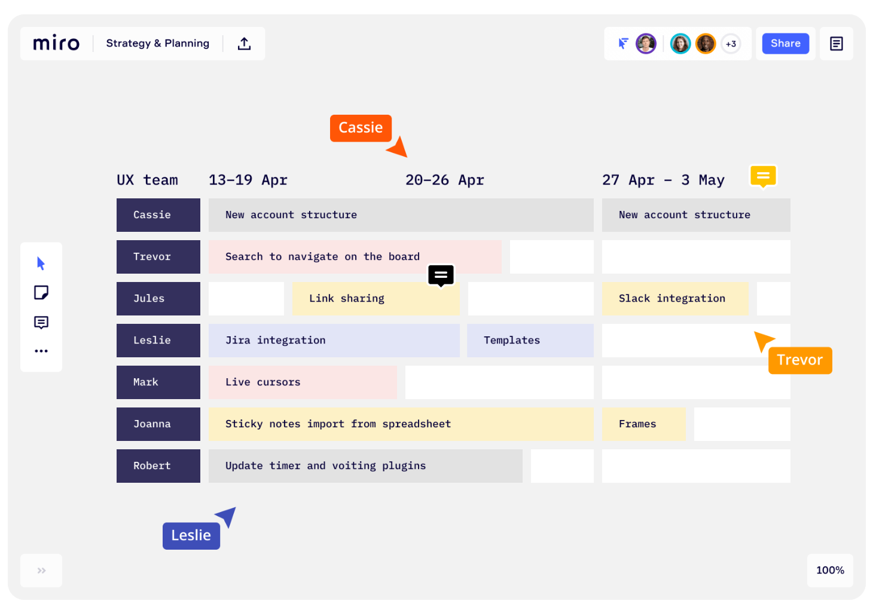876x613 pixels.
Task: Click the 'UX team' header label
Action: [148, 180]
